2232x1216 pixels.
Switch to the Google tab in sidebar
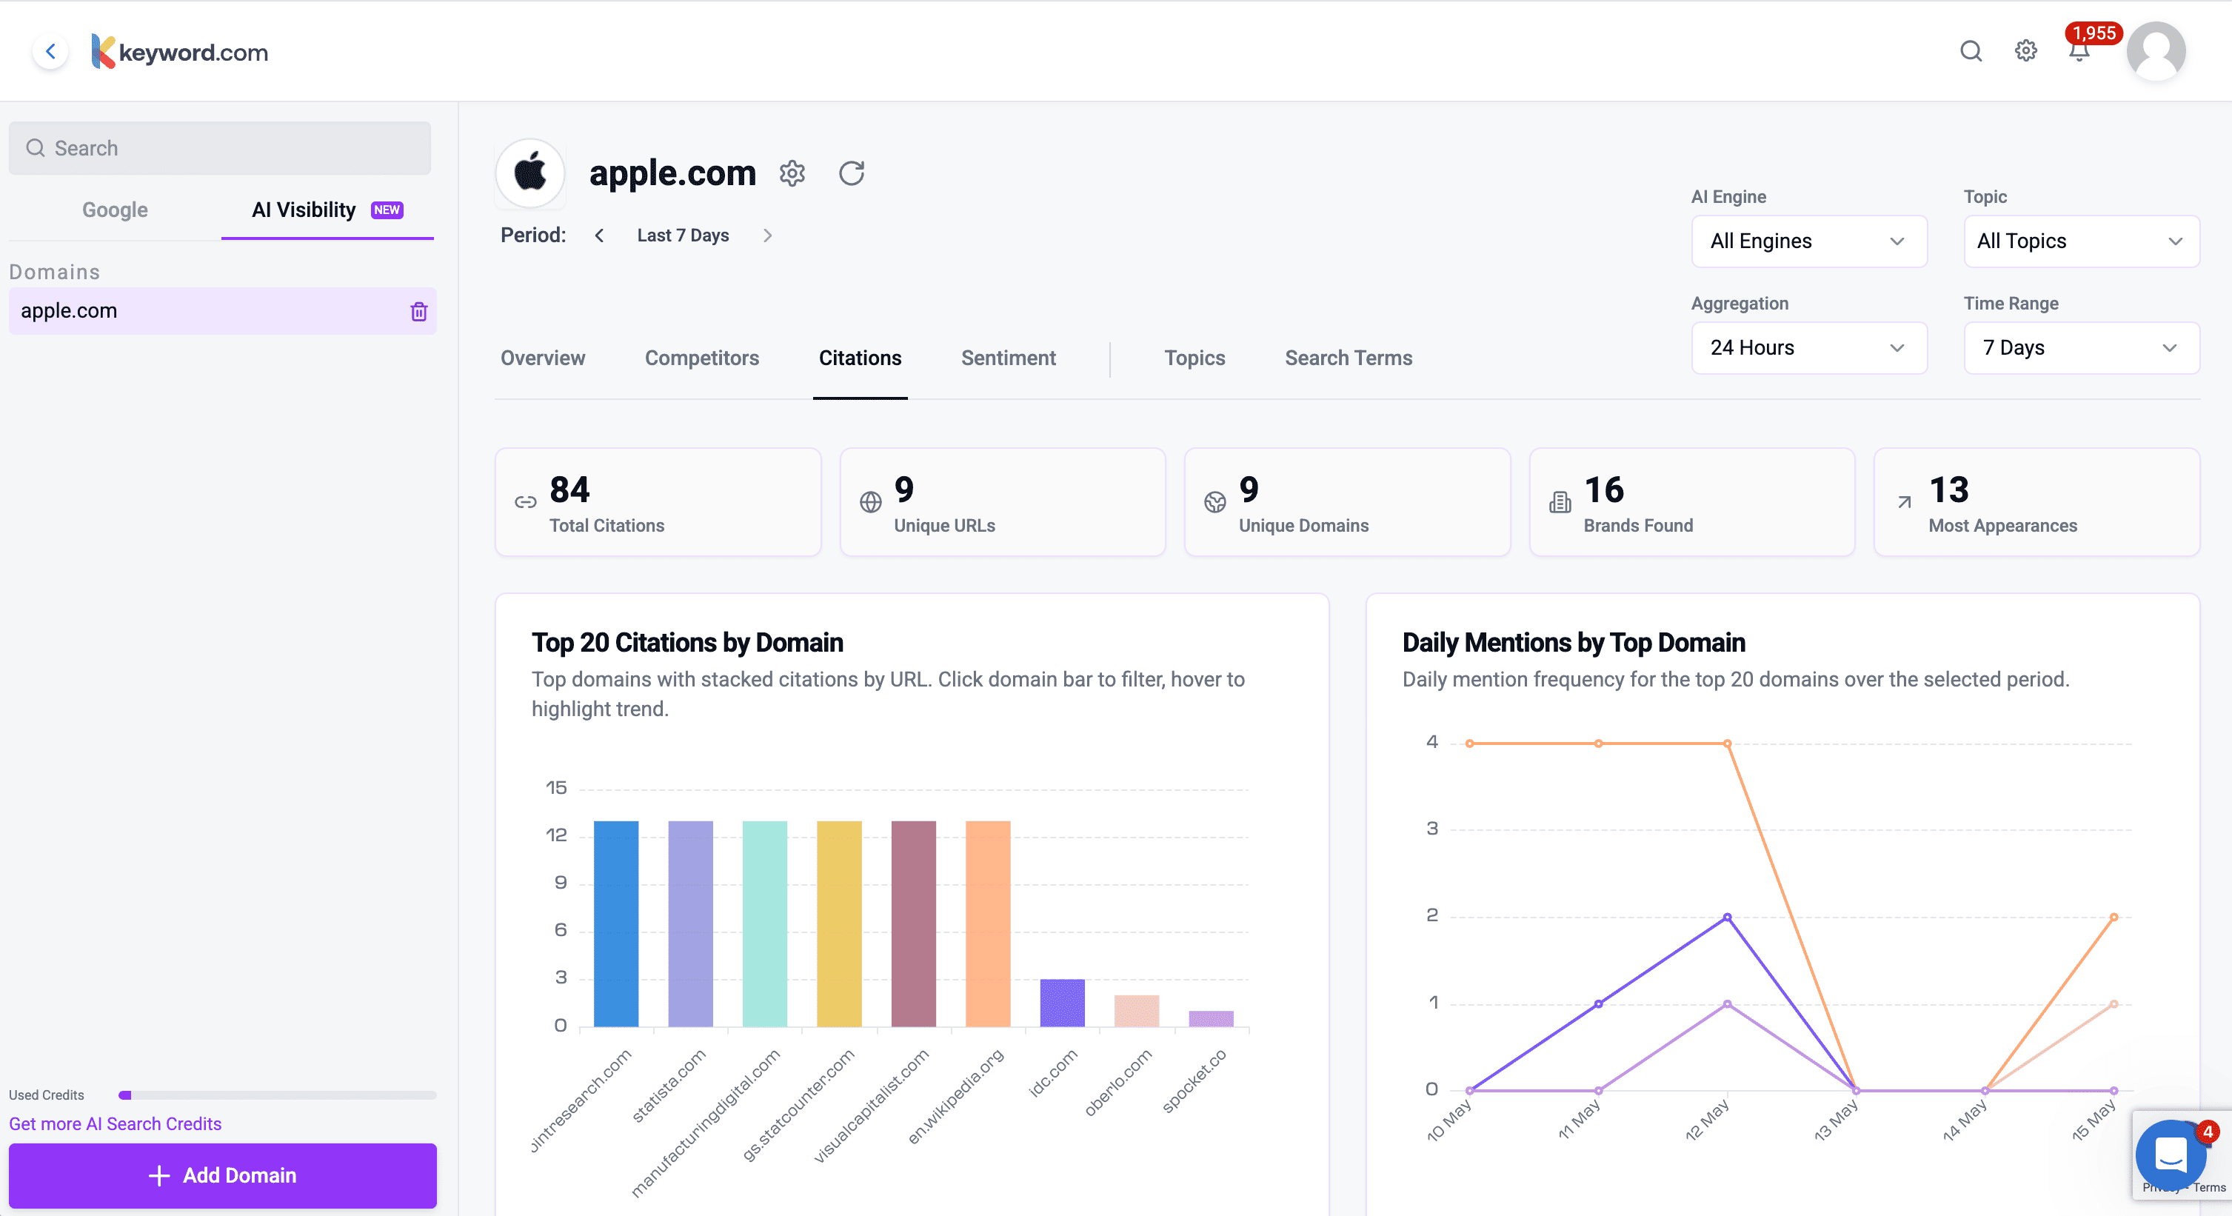point(114,210)
